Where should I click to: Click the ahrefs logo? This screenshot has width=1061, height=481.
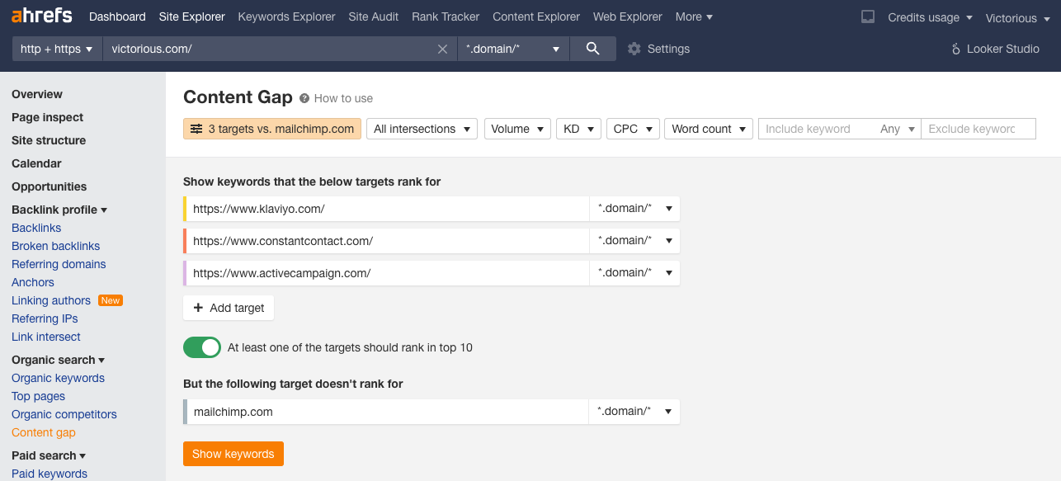coord(41,16)
